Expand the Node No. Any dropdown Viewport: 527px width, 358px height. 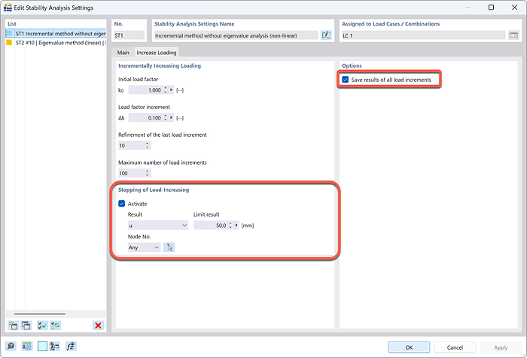tap(144, 247)
